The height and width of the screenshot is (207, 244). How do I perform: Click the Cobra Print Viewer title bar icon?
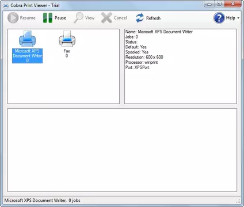pos(6,6)
